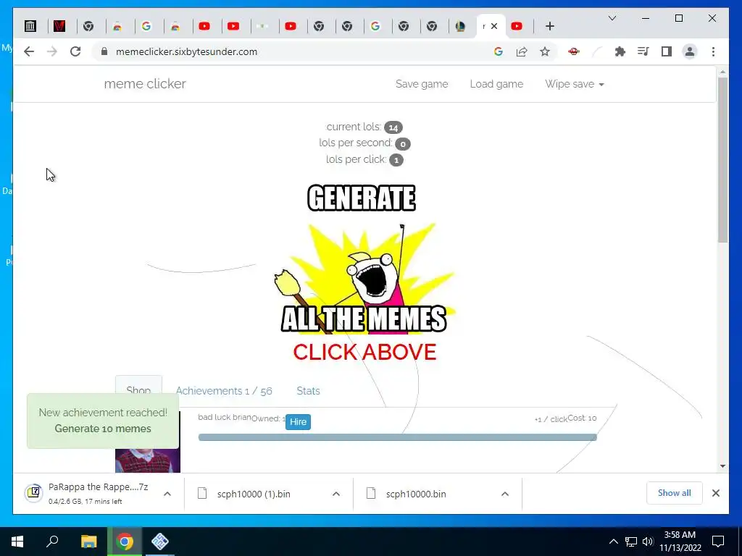
Task: Close the downloads bar
Action: point(715,493)
